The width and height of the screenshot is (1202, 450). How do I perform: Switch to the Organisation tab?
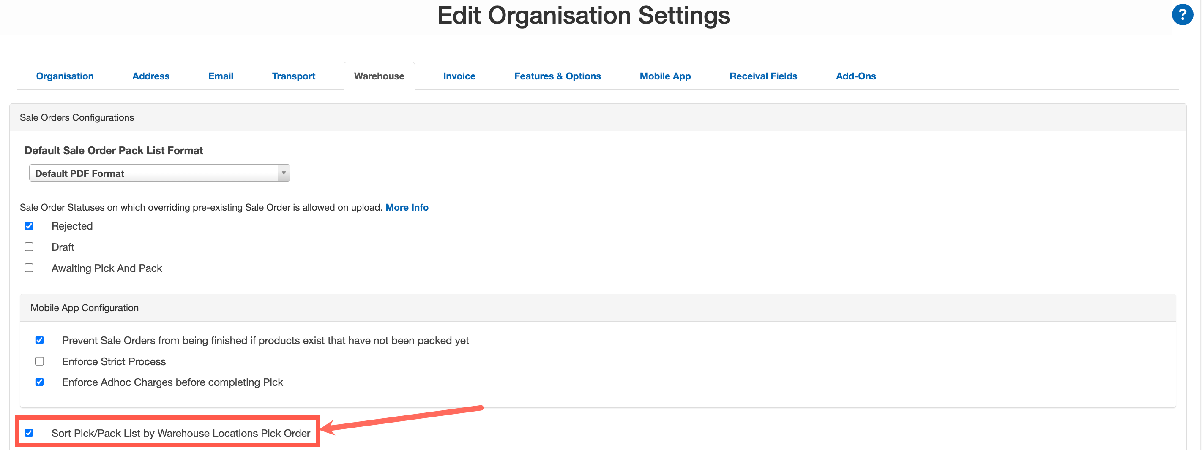coord(65,76)
